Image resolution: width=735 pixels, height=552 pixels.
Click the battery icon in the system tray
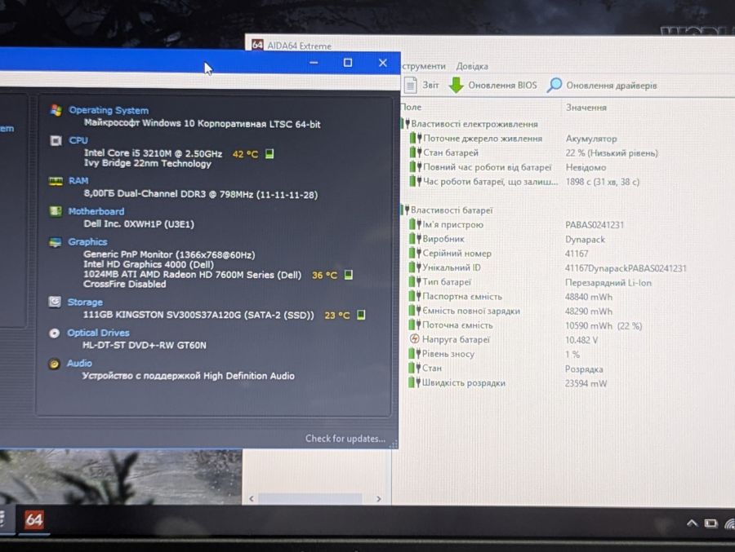(x=710, y=523)
